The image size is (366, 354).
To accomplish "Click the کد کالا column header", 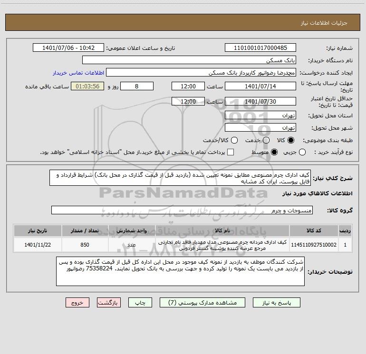I will tap(314, 230).
